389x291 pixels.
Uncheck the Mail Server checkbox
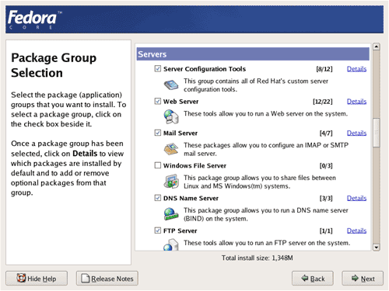click(158, 133)
